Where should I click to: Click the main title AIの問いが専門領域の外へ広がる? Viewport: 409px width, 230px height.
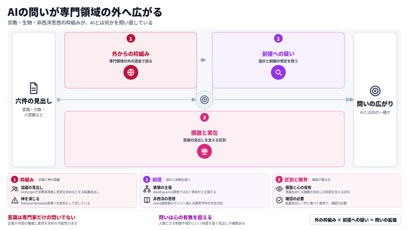point(85,12)
